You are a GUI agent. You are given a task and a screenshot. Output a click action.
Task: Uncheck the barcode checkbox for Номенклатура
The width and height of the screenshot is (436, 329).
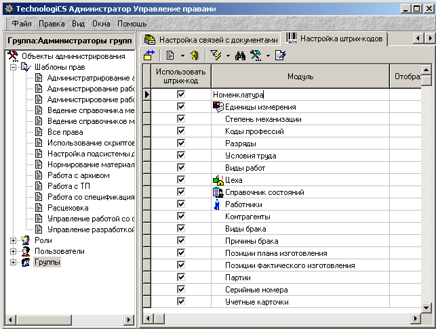click(181, 95)
